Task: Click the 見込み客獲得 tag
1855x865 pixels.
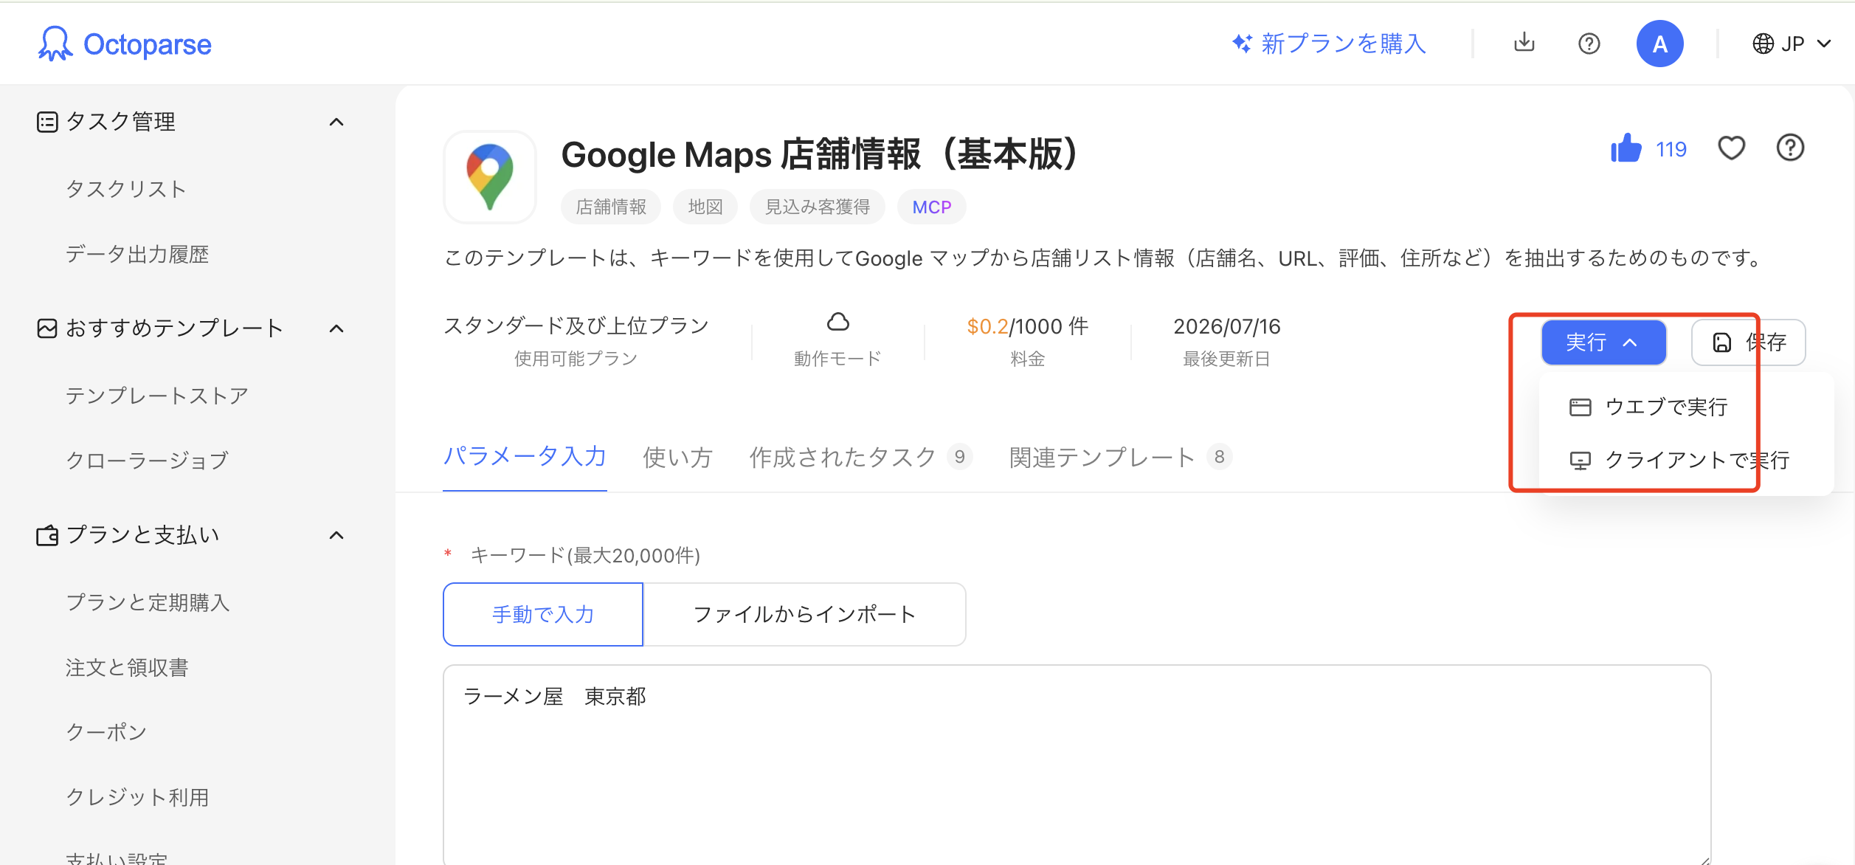Action: (x=818, y=207)
